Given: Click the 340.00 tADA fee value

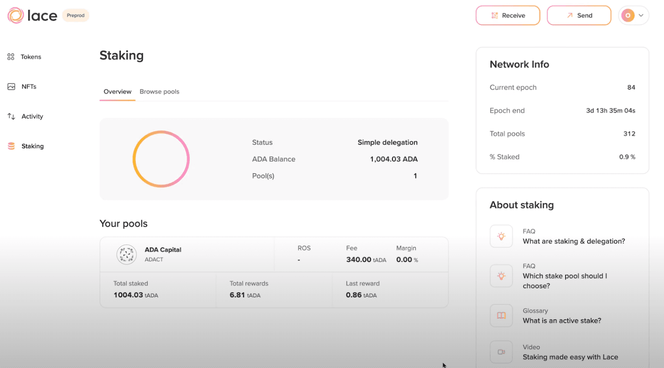Looking at the screenshot, I should 366,260.
